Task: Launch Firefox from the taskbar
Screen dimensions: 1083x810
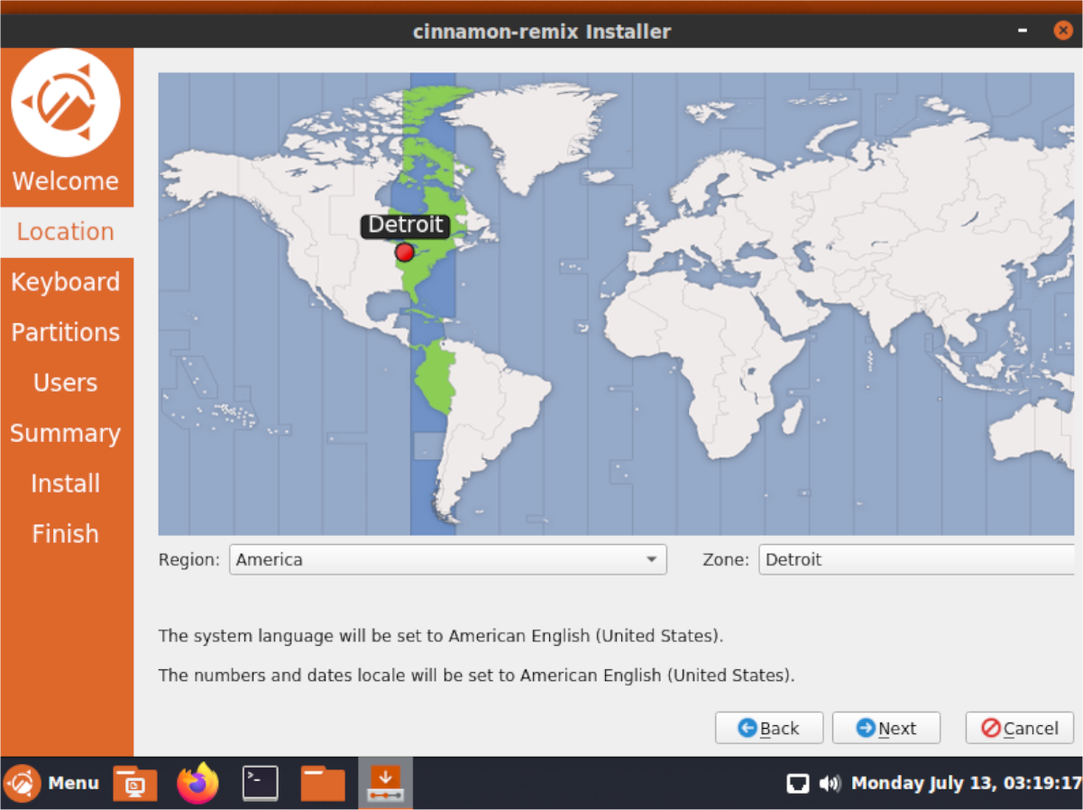Action: 197,783
